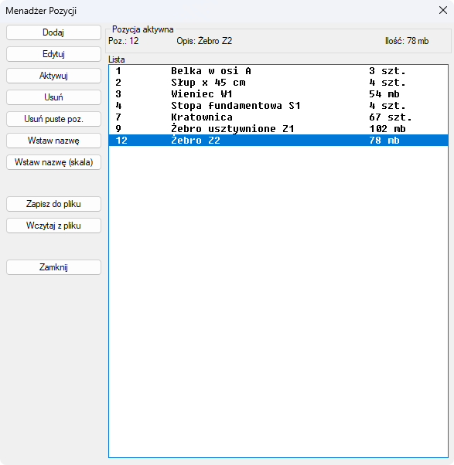The width and height of the screenshot is (454, 465).
Task: Select highlighted row 12 Żebro Z2
Action: click(278, 141)
